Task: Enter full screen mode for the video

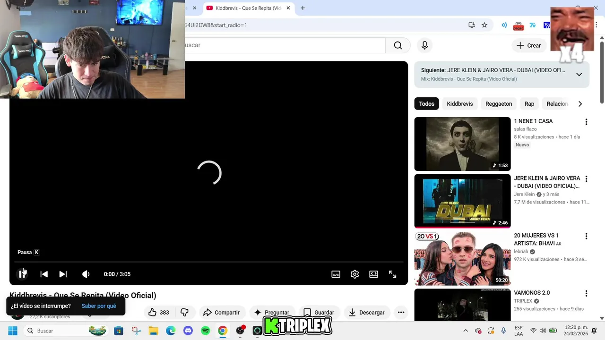Action: click(393, 274)
